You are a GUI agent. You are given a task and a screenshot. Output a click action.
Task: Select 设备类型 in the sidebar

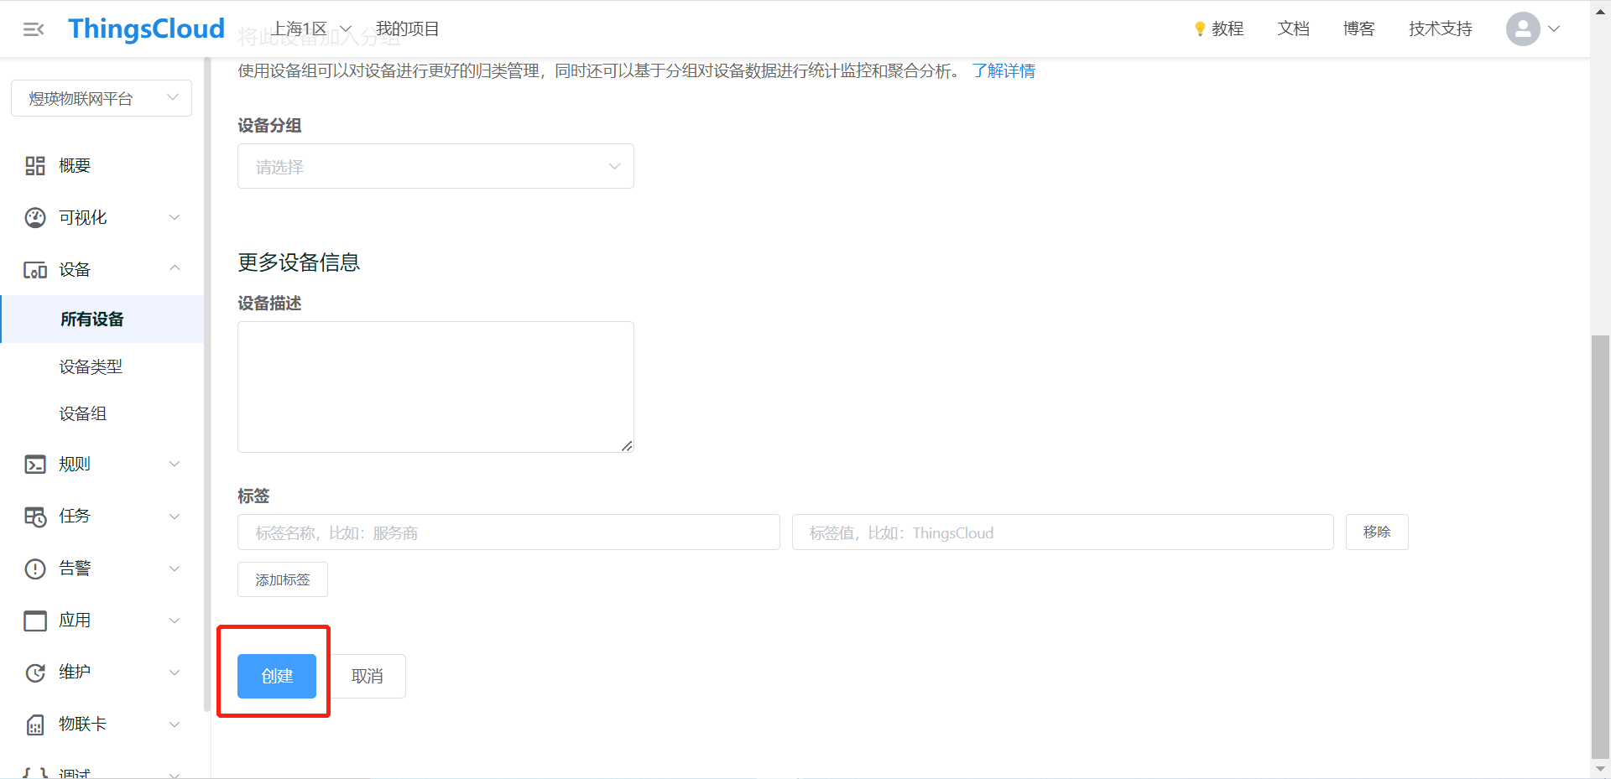tap(91, 366)
